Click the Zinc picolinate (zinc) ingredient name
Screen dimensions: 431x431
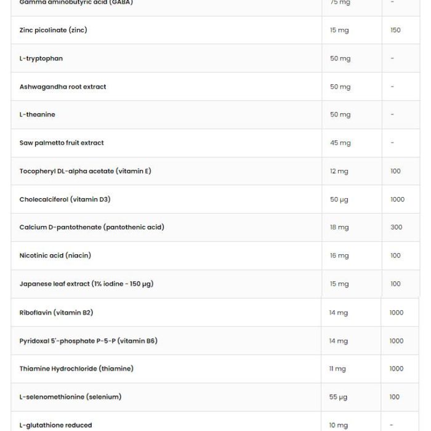(x=54, y=30)
